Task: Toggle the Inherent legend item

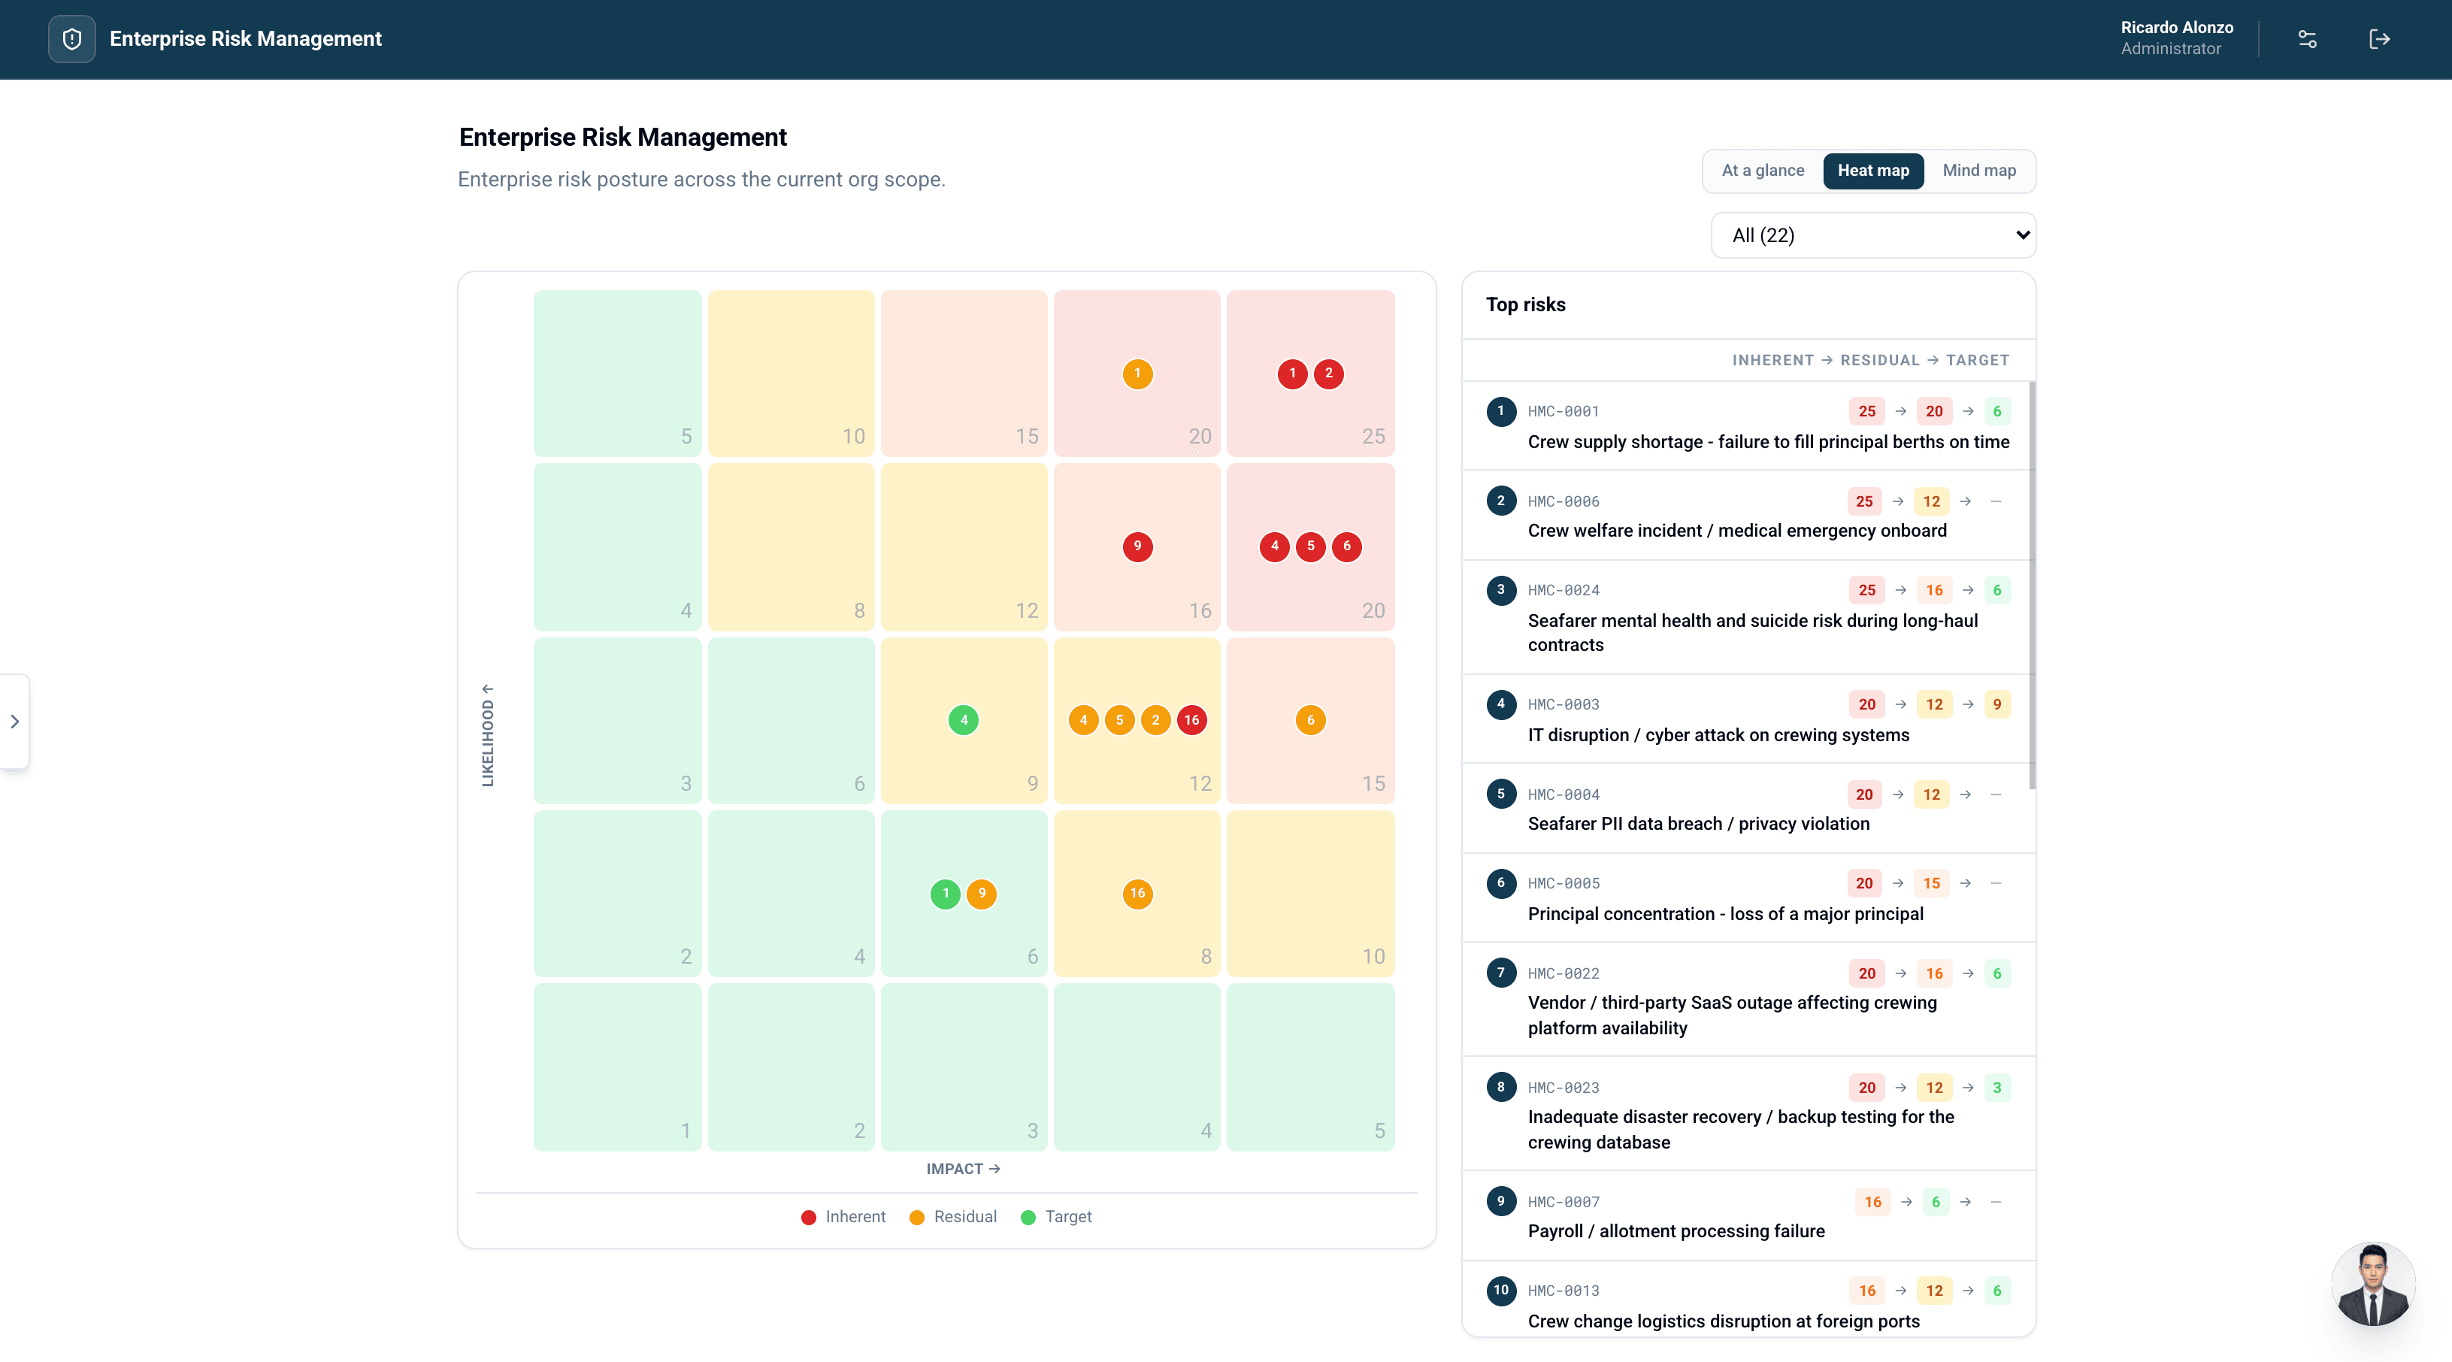Action: 843,1216
